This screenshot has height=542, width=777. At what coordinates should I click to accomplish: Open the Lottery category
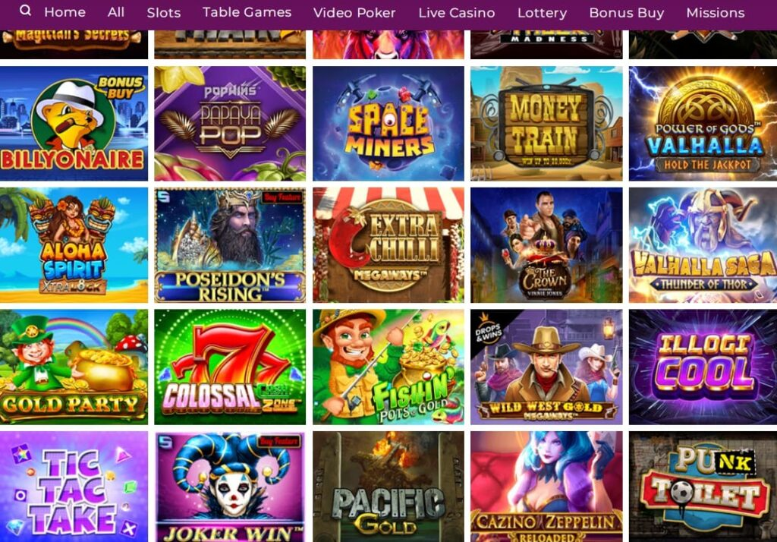tap(542, 13)
